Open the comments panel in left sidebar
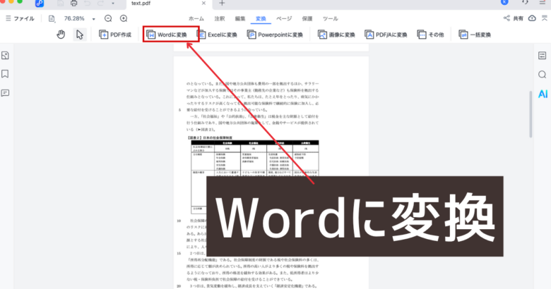 (x=6, y=92)
